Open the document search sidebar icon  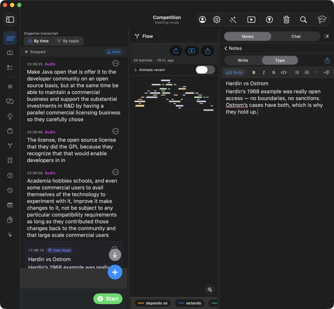(x=10, y=161)
